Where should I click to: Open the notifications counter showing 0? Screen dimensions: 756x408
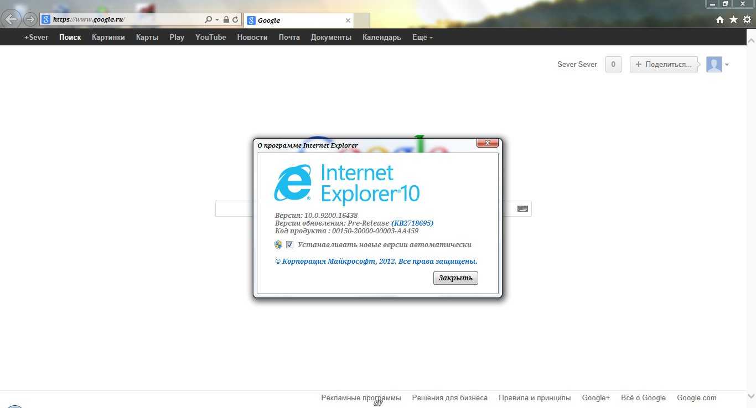[613, 64]
